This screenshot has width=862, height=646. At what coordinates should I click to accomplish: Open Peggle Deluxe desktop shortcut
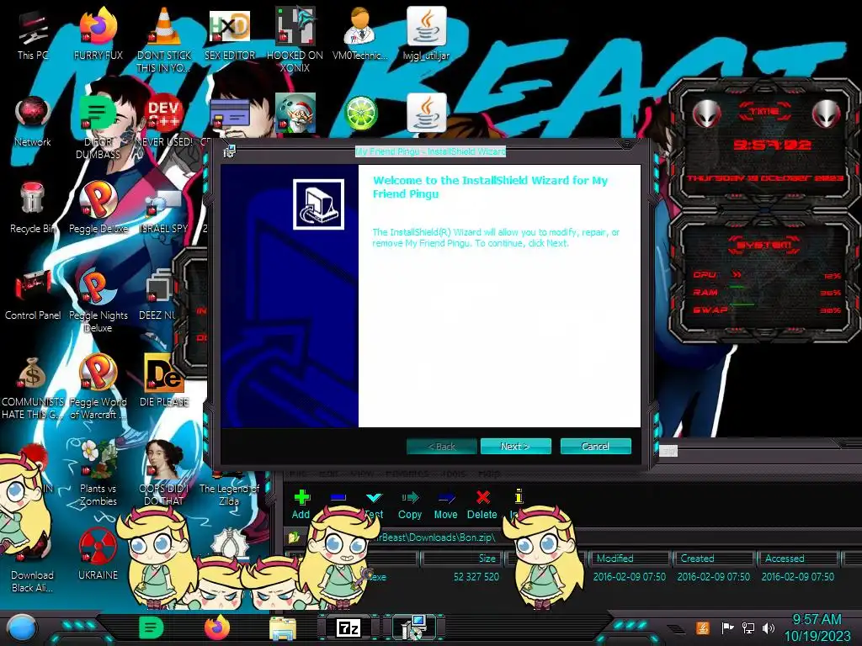click(98, 208)
